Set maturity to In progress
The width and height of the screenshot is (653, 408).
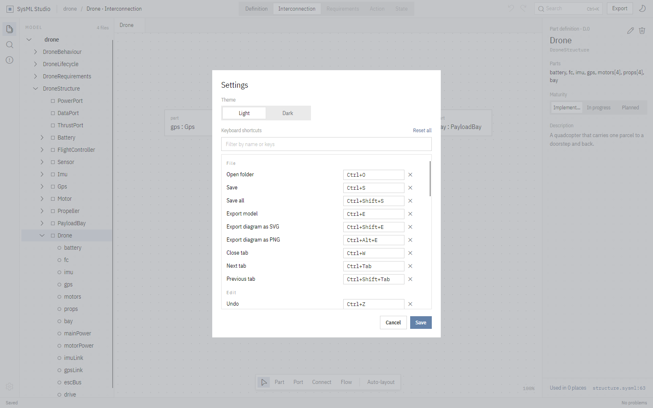pos(599,108)
